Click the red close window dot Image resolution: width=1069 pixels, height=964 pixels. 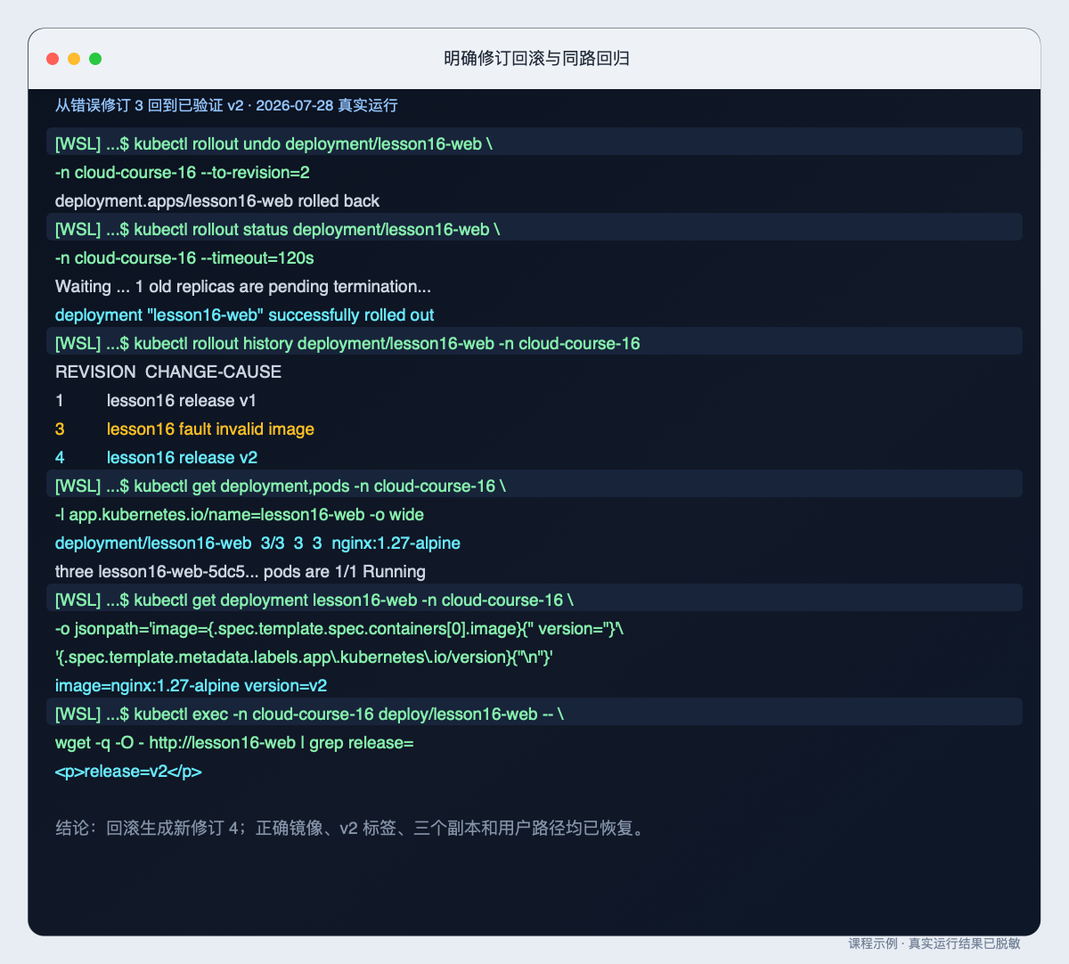tap(53, 59)
